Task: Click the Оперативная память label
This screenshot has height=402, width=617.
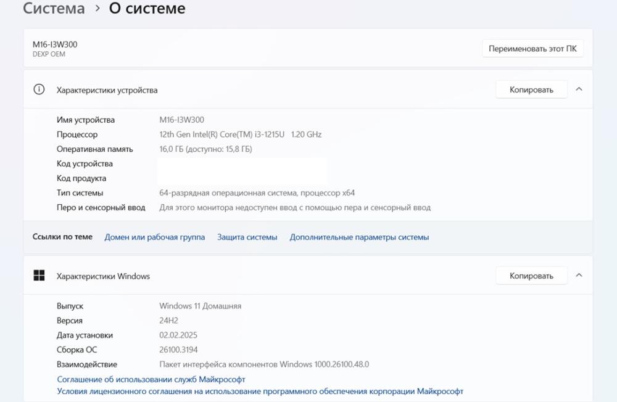Action: (95, 149)
